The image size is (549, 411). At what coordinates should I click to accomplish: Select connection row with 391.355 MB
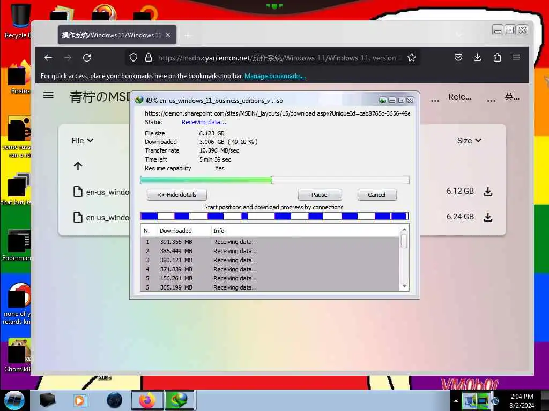point(270,242)
